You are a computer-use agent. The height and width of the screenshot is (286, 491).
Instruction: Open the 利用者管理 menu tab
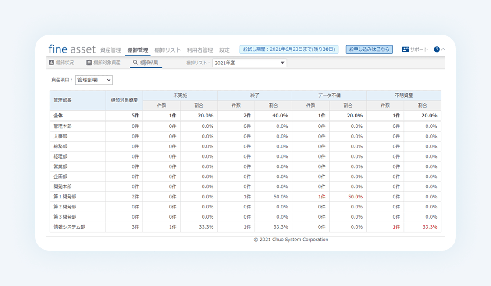(200, 50)
